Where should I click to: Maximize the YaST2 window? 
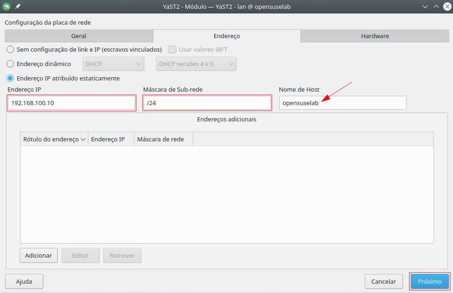click(436, 7)
